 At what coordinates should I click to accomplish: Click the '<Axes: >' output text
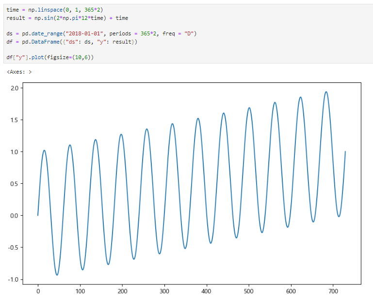click(19, 72)
